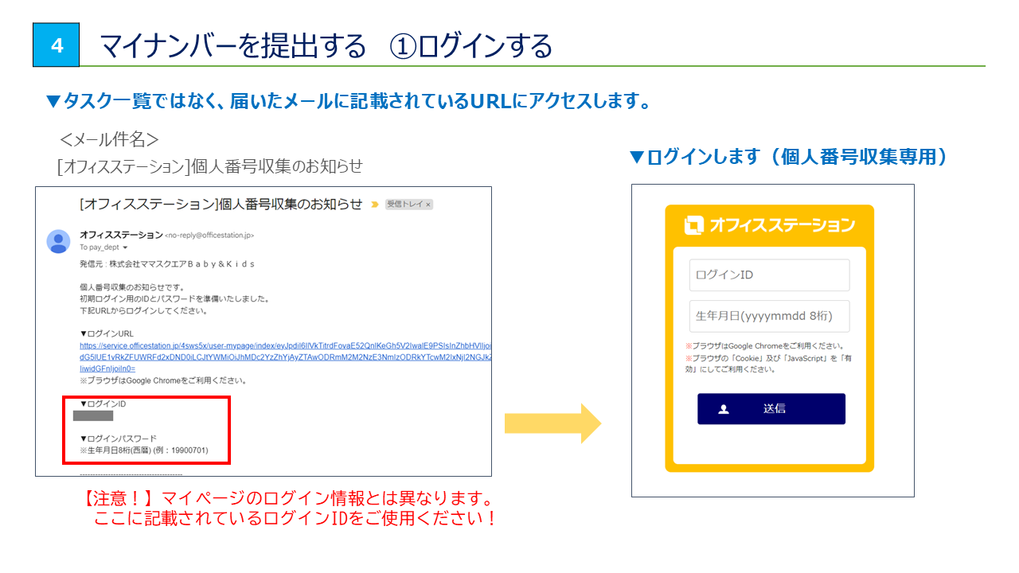Click the ▼ログインID label in the email
Image resolution: width=1019 pixels, height=573 pixels.
103,404
